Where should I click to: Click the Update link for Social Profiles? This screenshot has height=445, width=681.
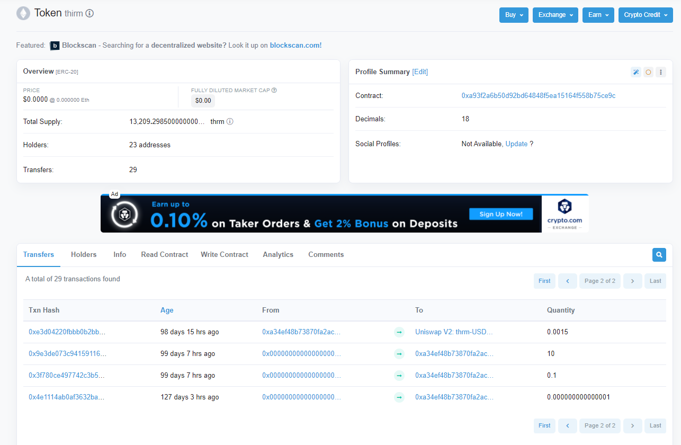point(516,144)
